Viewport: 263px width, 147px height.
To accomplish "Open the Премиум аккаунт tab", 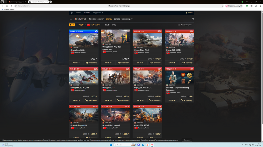I will [x=97, y=19].
